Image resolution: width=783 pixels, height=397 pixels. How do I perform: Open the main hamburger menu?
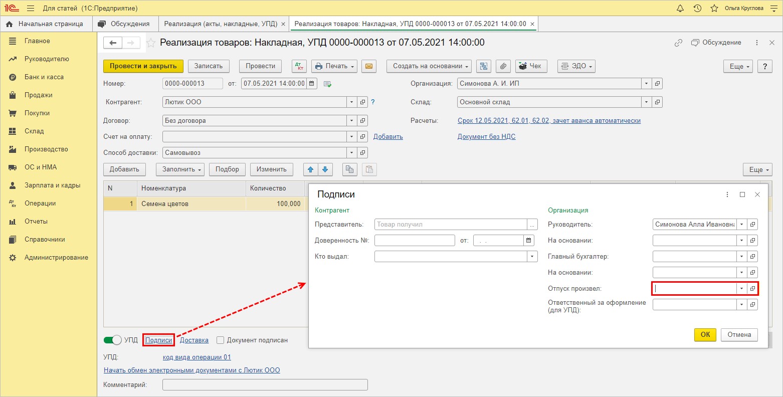pos(31,8)
